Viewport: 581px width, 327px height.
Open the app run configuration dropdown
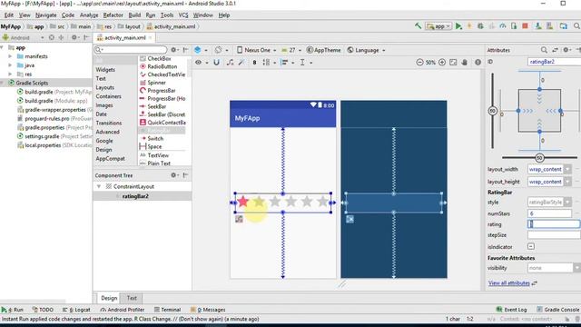438,26
